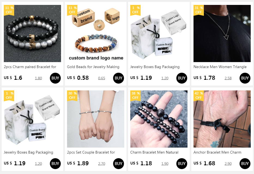The image size is (254, 174).
Task: Click BUY for the 2pcs Charm paired Bracelet
Action: pos(55,78)
